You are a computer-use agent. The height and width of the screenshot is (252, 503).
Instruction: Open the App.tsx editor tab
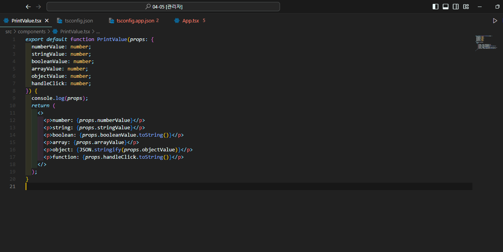coord(190,21)
